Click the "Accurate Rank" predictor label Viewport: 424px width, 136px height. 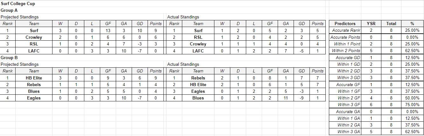point(345,30)
